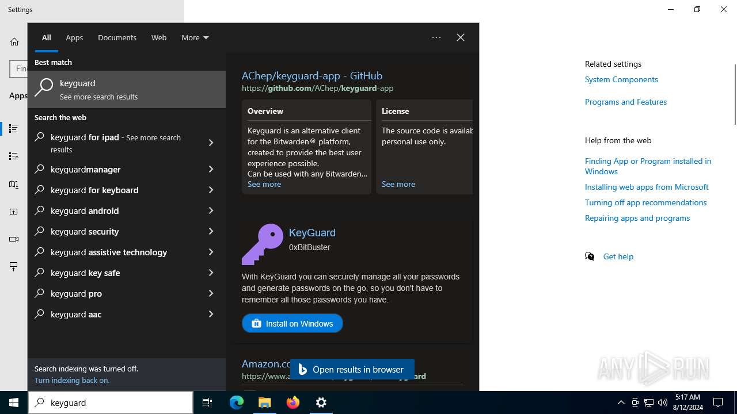Open Repairing apps and programs help
This screenshot has height=414, width=737.
(637, 218)
